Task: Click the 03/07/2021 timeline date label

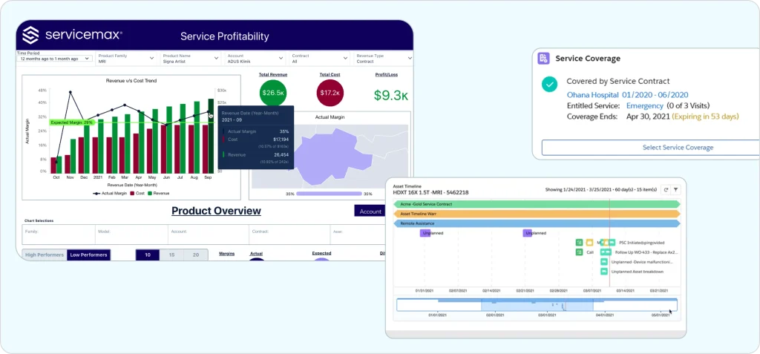Action: tap(592, 290)
